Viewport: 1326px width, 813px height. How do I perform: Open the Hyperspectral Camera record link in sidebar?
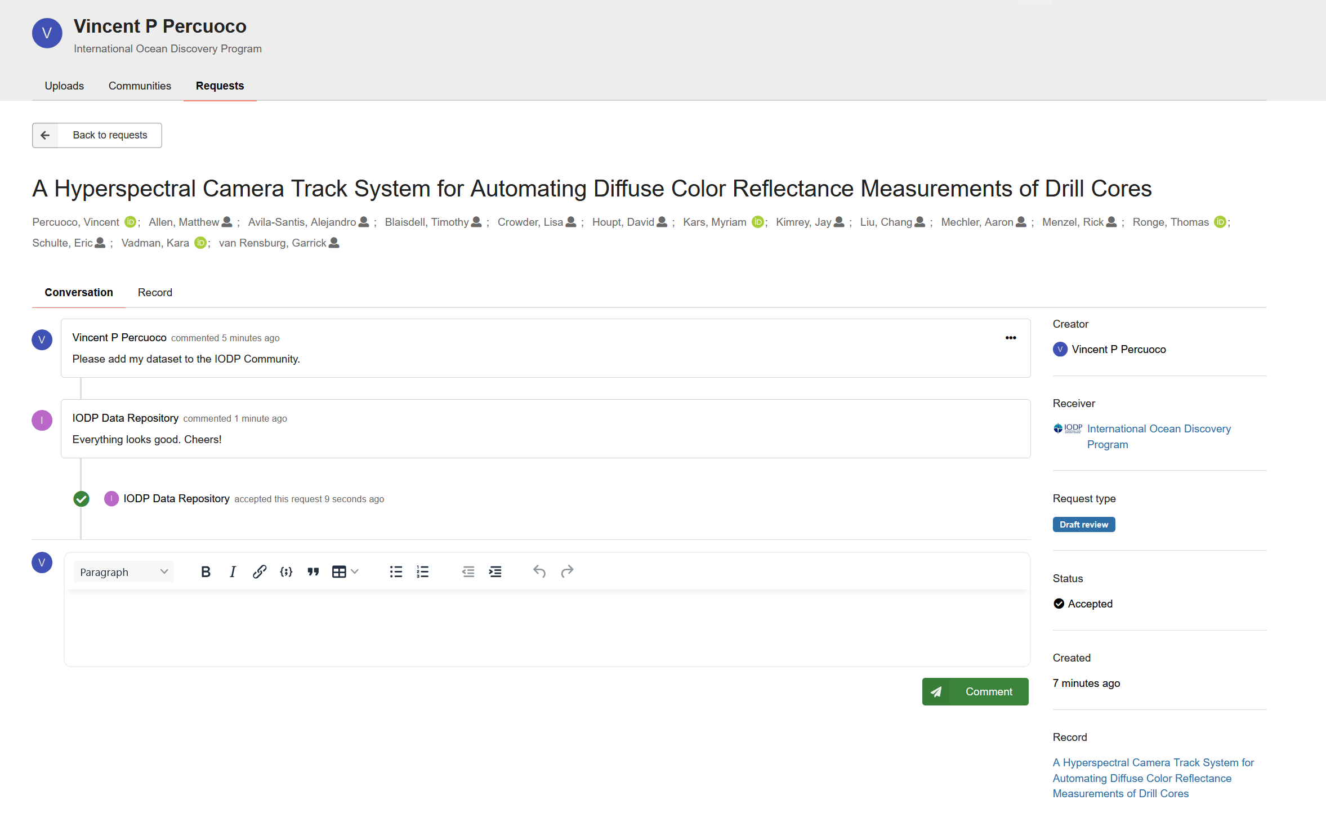tap(1153, 778)
